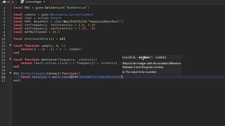Screen dimensions: 225x126
Task: Click previousVelocity variable on line 10
Action: coord(39,39)
